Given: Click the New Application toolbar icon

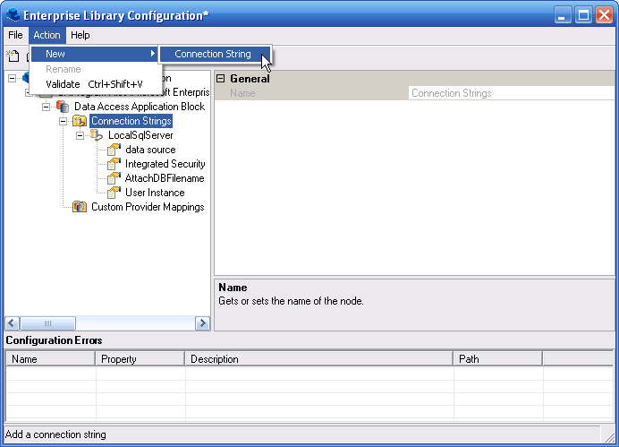Looking at the screenshot, I should click(x=13, y=56).
